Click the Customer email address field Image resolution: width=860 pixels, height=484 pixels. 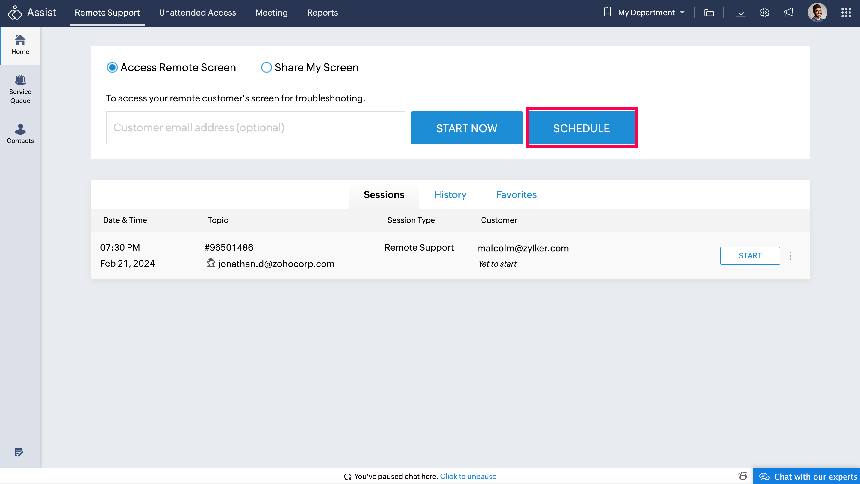[255, 128]
